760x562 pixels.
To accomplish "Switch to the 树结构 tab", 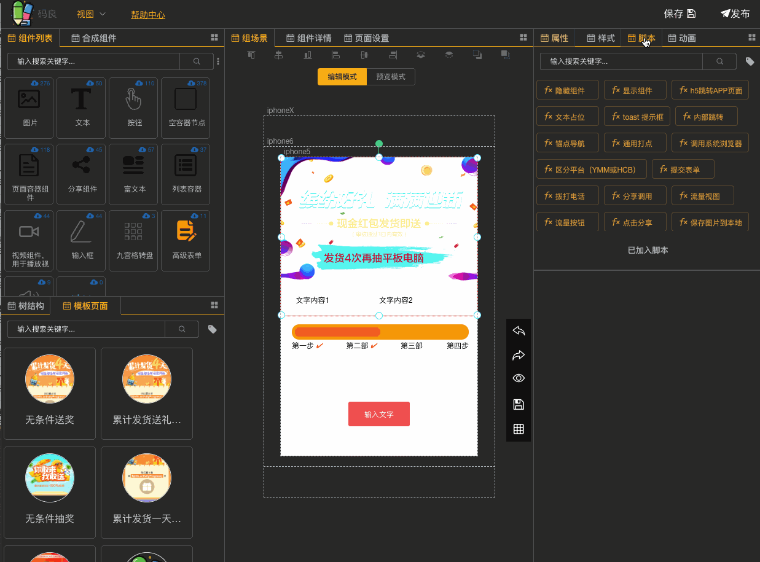I will (x=26, y=306).
